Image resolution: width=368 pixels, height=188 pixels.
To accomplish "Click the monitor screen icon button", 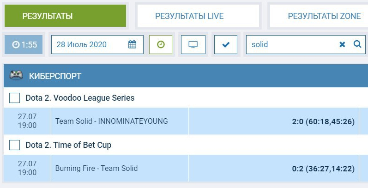I will [193, 45].
